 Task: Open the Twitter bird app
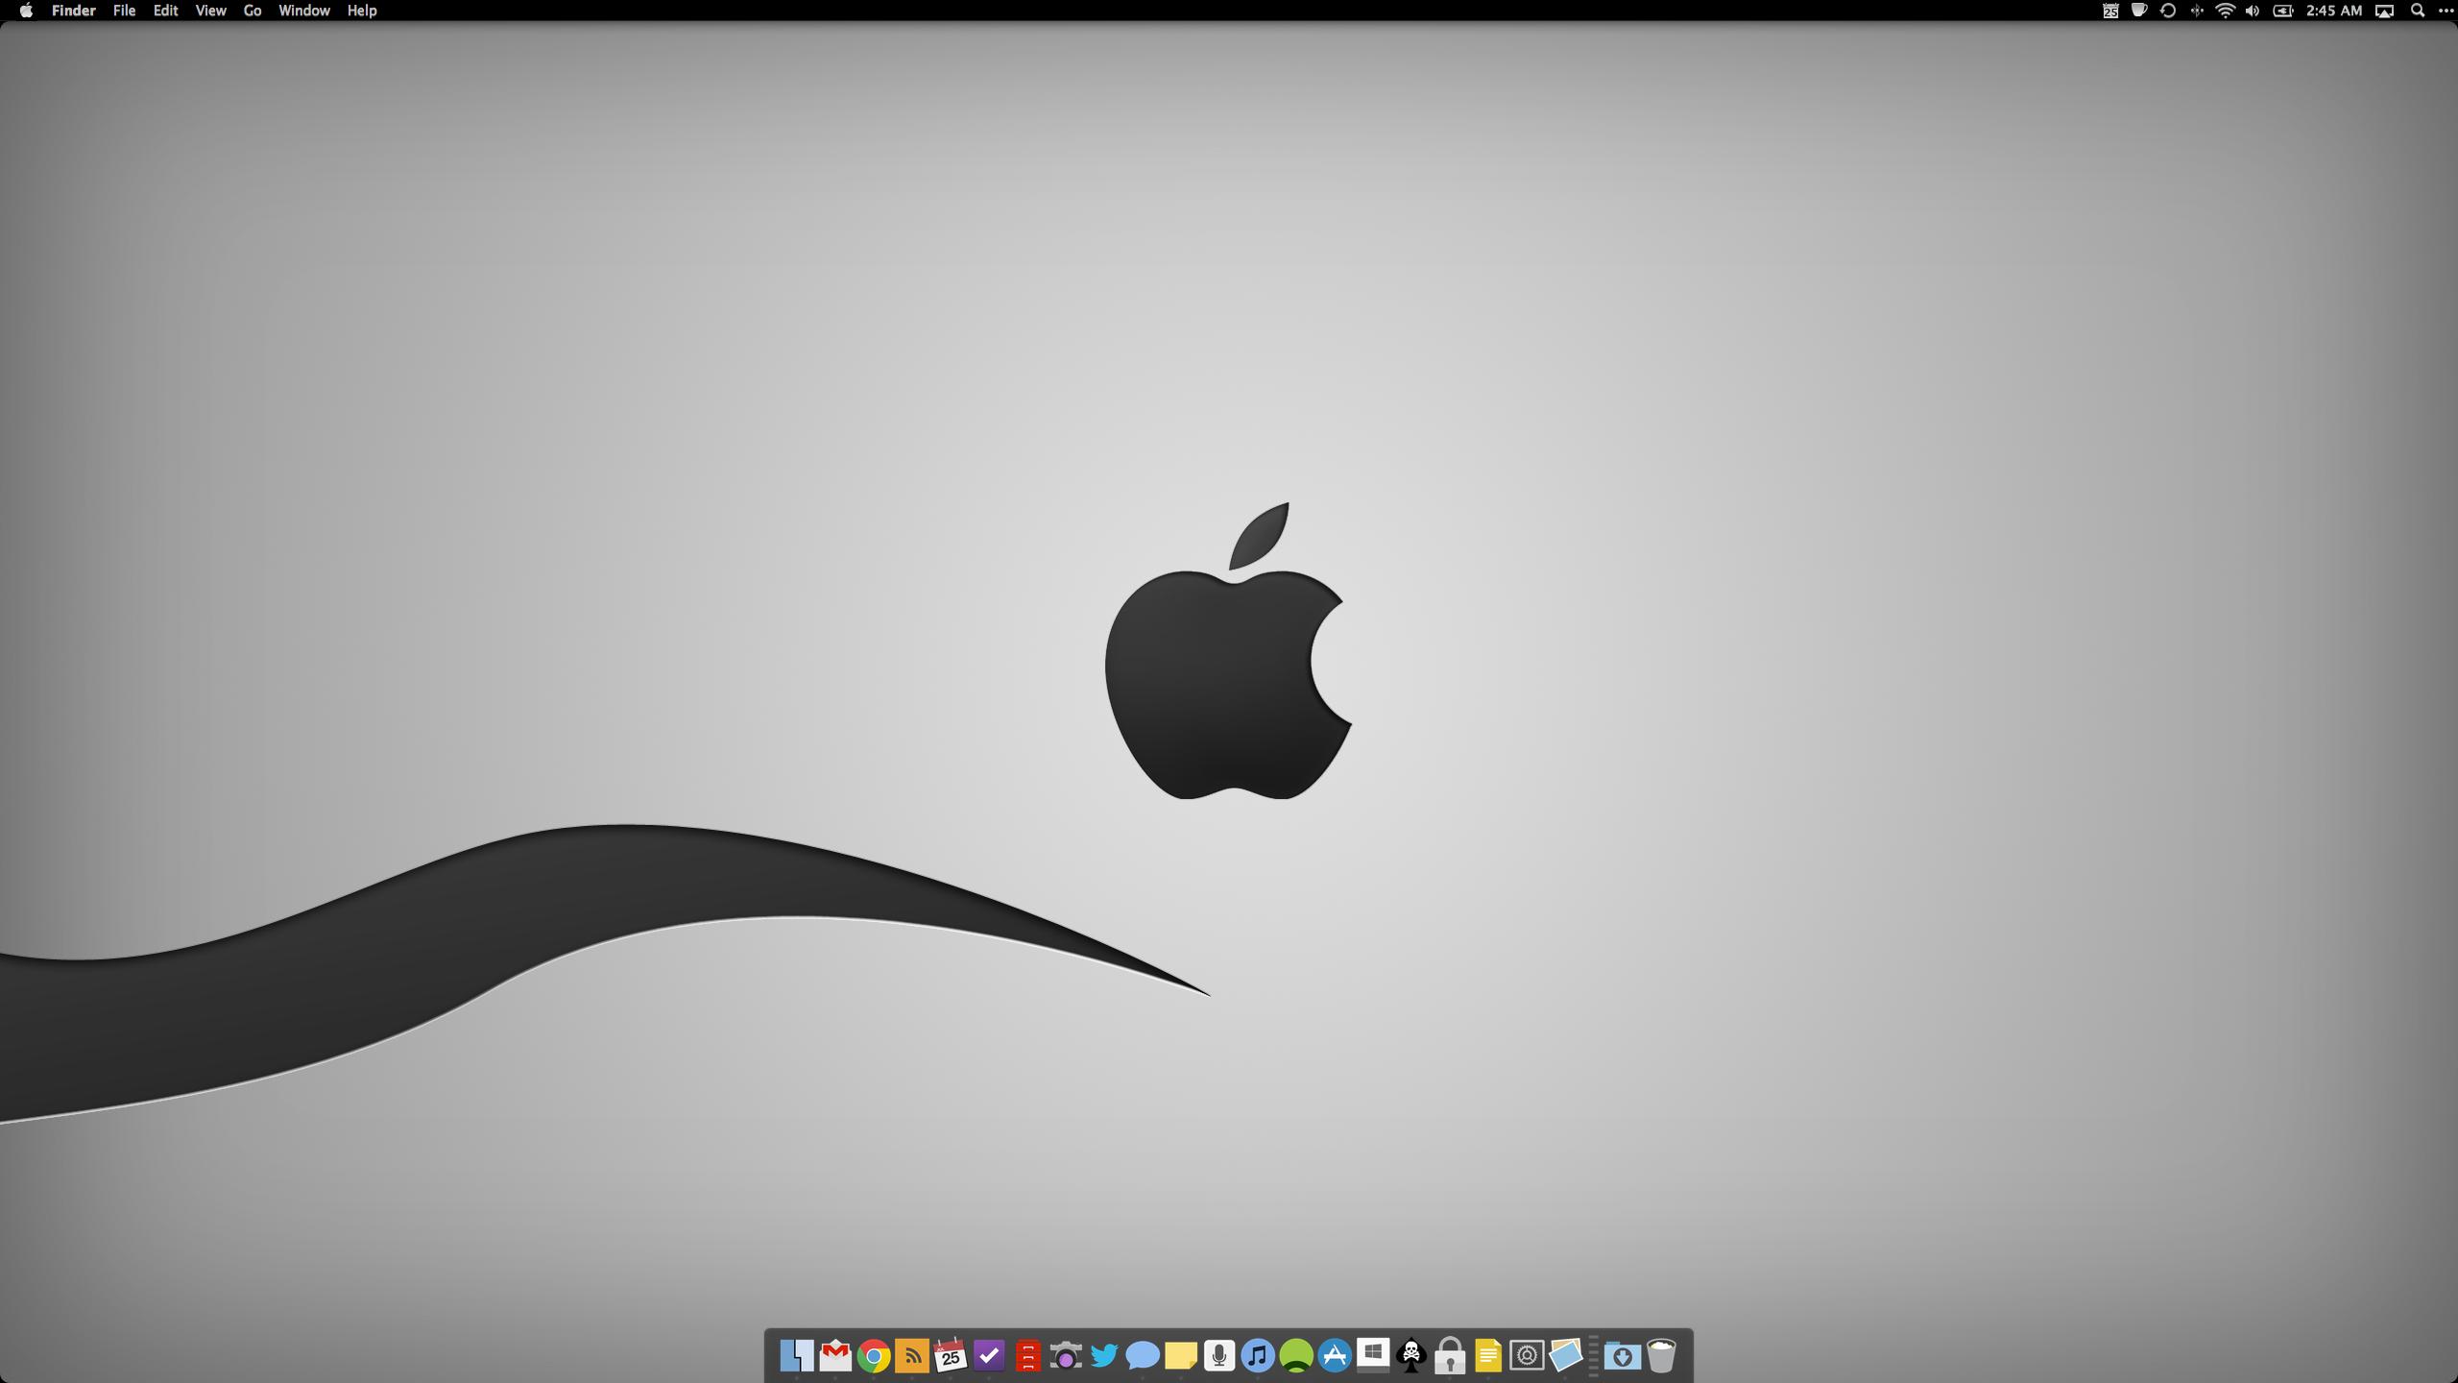[1104, 1355]
